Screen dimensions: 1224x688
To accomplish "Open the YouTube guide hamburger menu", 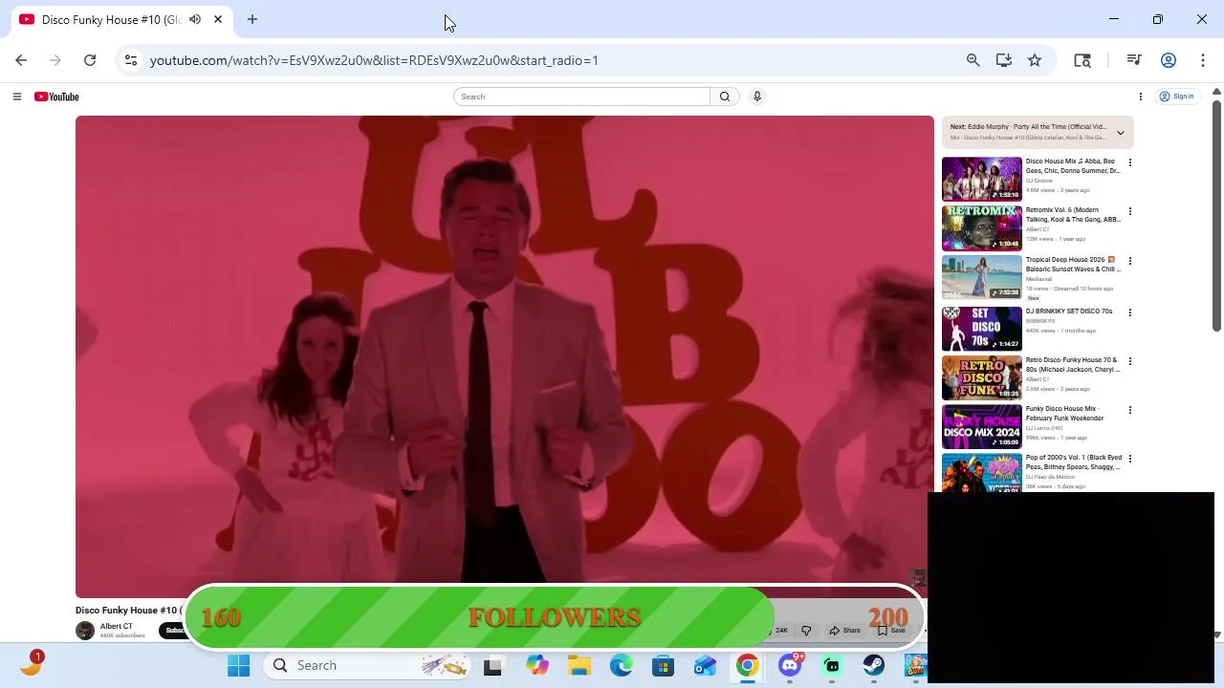I will 16,97.
